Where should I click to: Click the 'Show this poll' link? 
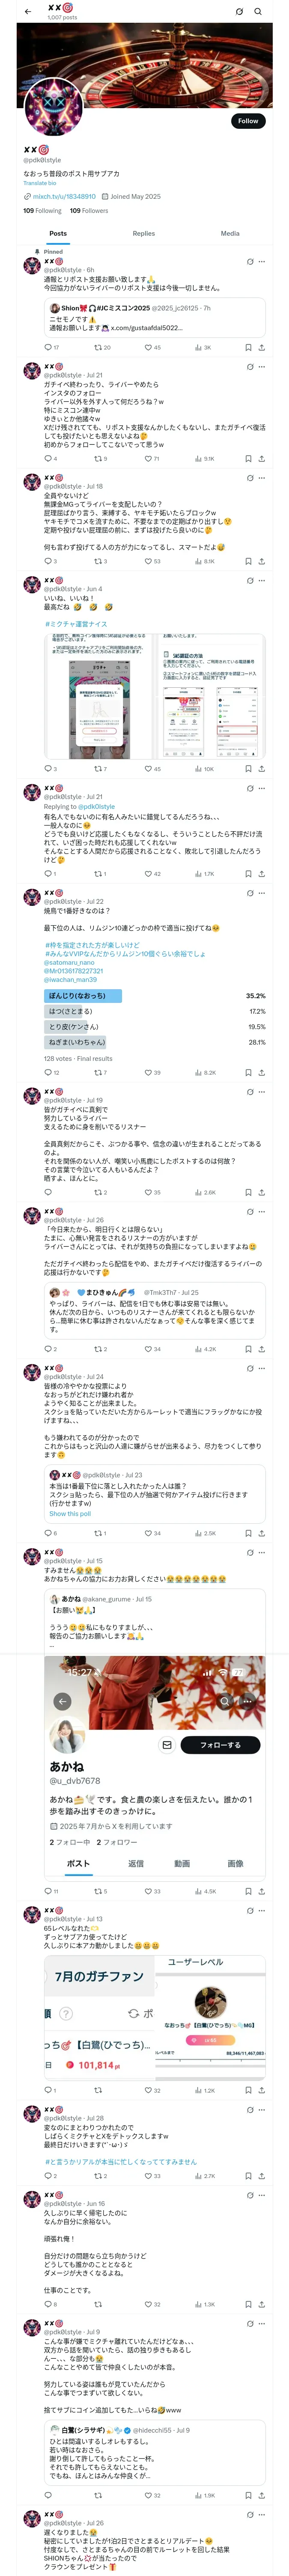[70, 1513]
